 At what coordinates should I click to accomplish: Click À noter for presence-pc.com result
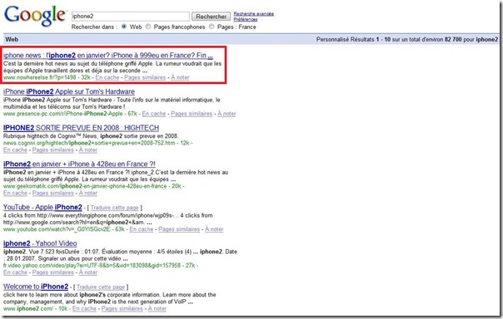click(x=227, y=114)
